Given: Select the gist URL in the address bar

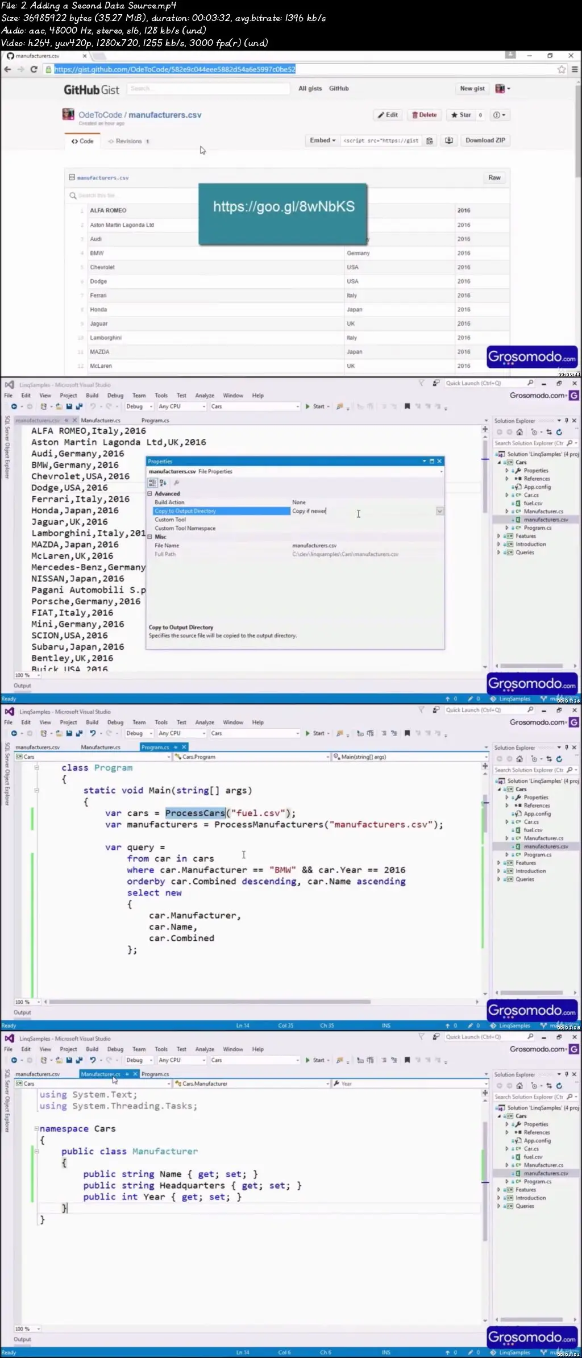Looking at the screenshot, I should click(x=175, y=69).
